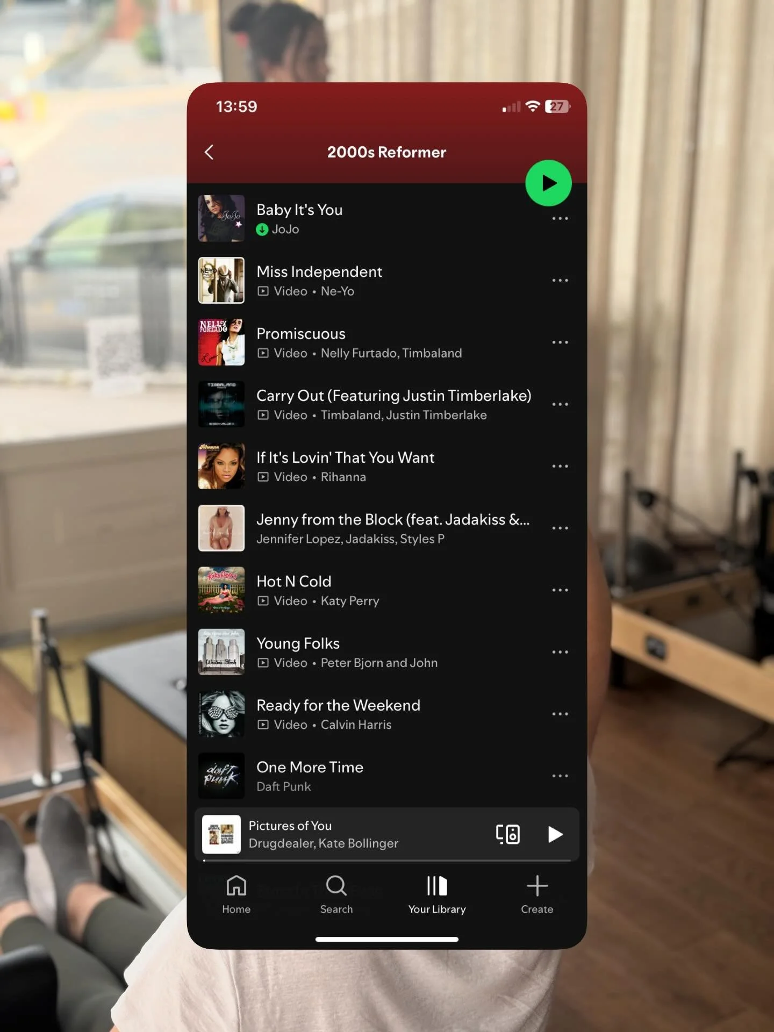
Task: Open the Pictures of You mini player artwork
Action: pyautogui.click(x=221, y=834)
